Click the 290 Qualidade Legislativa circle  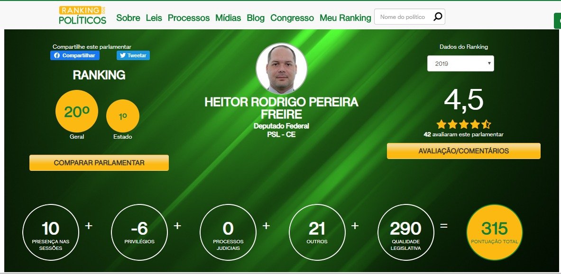[406, 232]
